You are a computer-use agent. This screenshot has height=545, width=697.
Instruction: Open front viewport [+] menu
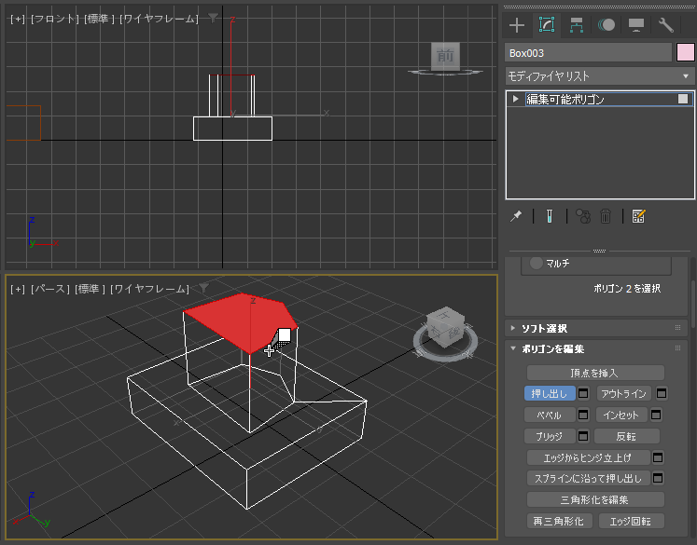pyautogui.click(x=18, y=19)
